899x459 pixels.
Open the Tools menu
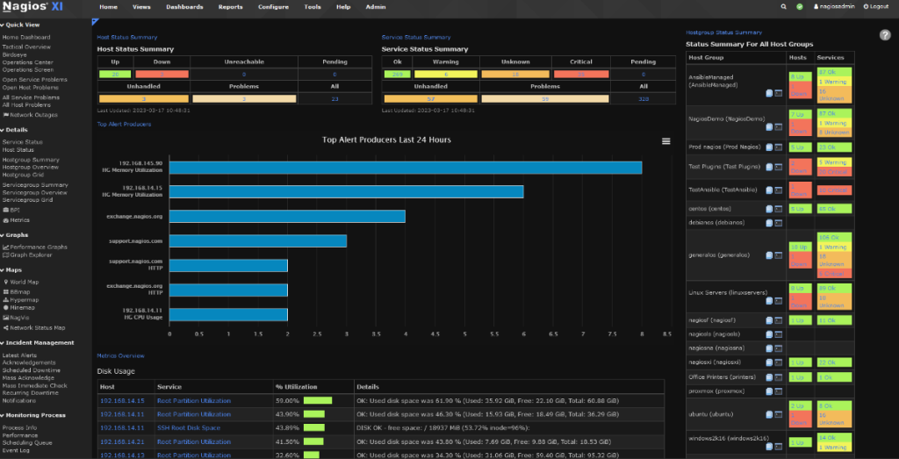[x=313, y=7]
